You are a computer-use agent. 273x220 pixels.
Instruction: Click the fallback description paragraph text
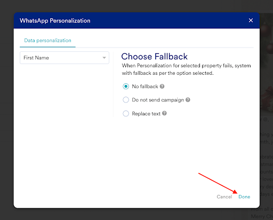click(186, 69)
